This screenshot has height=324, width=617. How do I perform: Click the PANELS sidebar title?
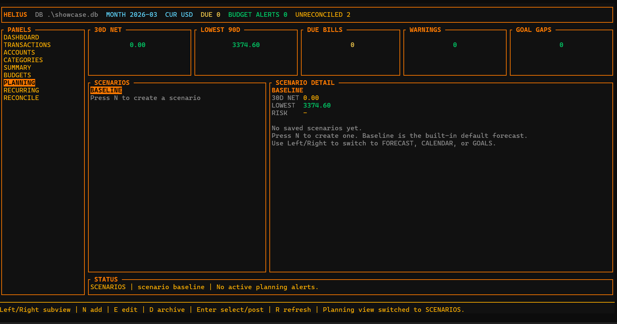(19, 30)
